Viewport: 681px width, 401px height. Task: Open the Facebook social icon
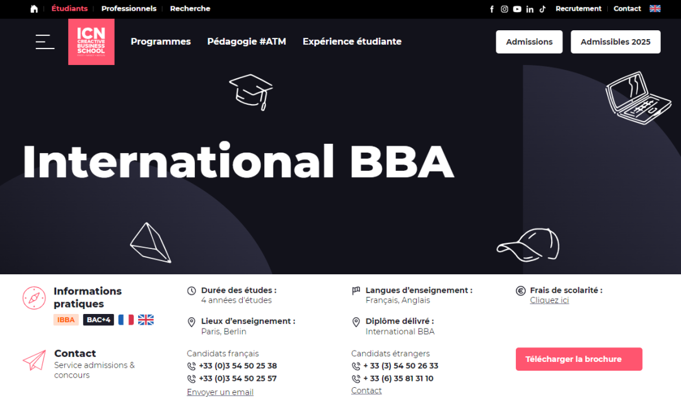tap(492, 9)
